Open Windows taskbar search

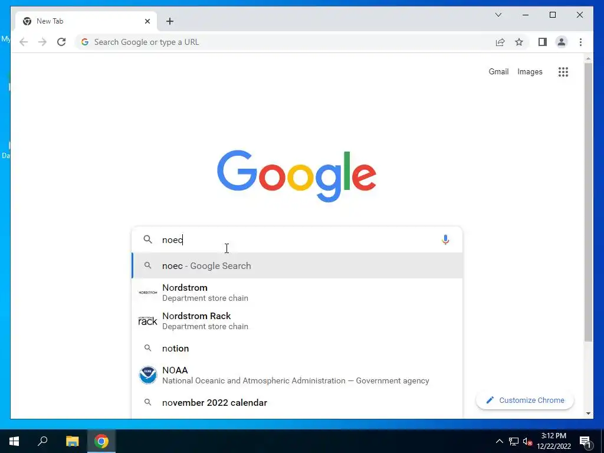click(x=42, y=441)
